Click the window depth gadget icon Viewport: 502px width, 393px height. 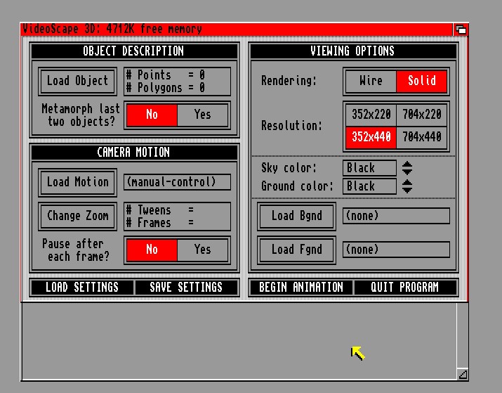[x=461, y=30]
